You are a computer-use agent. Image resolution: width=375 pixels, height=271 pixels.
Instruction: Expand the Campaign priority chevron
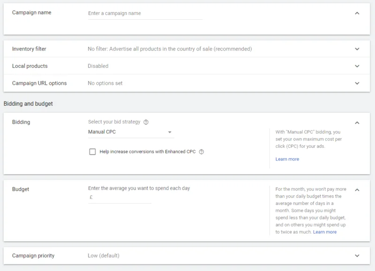[357, 256]
